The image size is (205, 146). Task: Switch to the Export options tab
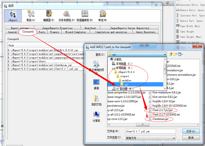[20, 28]
